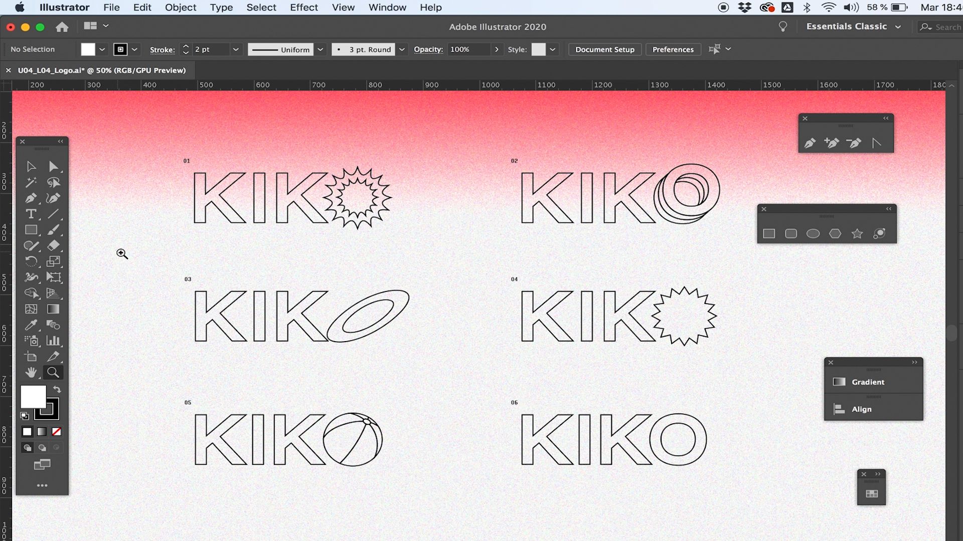
Task: Set paint mode to Gradient
Action: click(42, 431)
